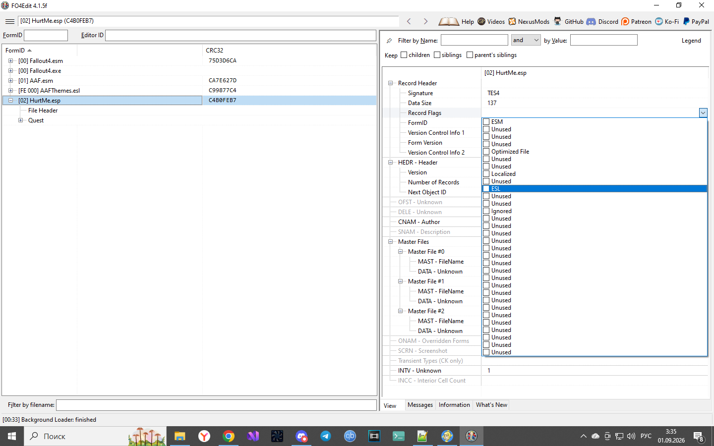Go back with the left arrow
This screenshot has height=446, width=714.
pyautogui.click(x=409, y=21)
